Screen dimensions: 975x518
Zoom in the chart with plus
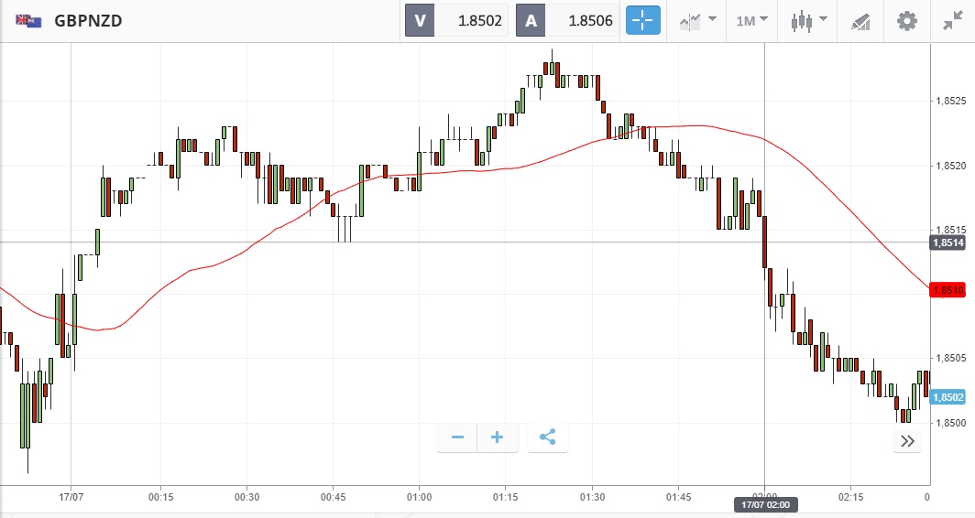498,437
